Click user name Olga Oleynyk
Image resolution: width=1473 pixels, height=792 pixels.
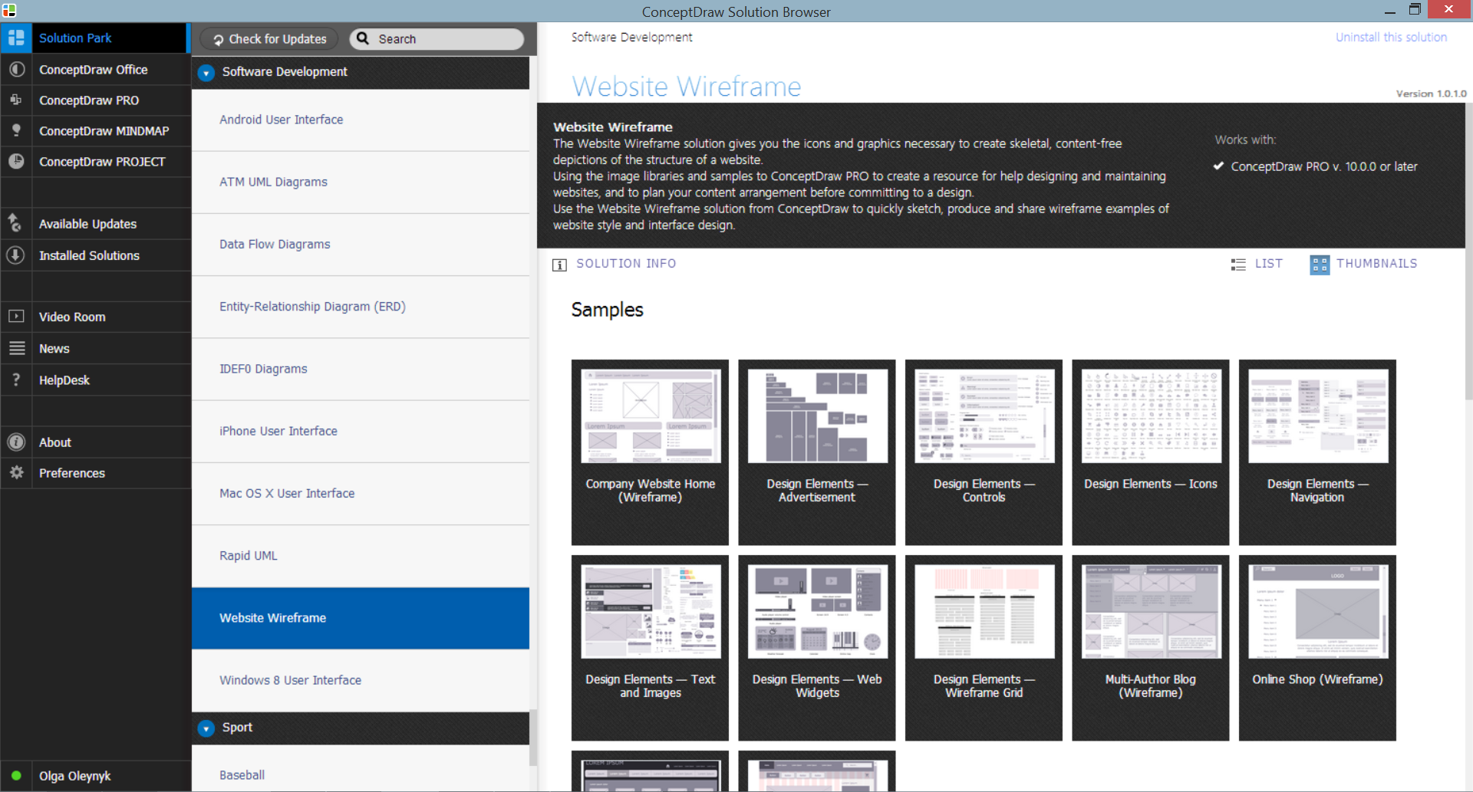pyautogui.click(x=75, y=776)
